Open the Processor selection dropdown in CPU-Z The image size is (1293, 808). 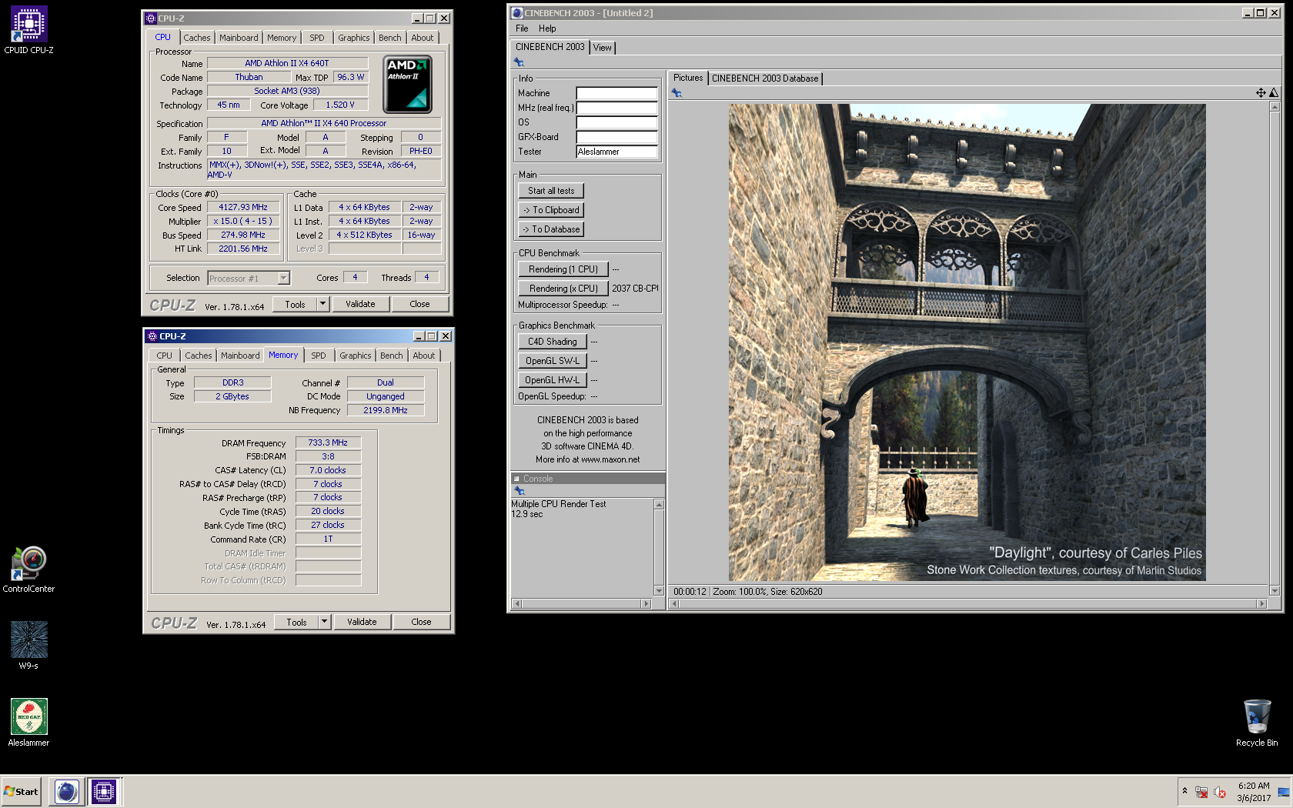tap(283, 279)
